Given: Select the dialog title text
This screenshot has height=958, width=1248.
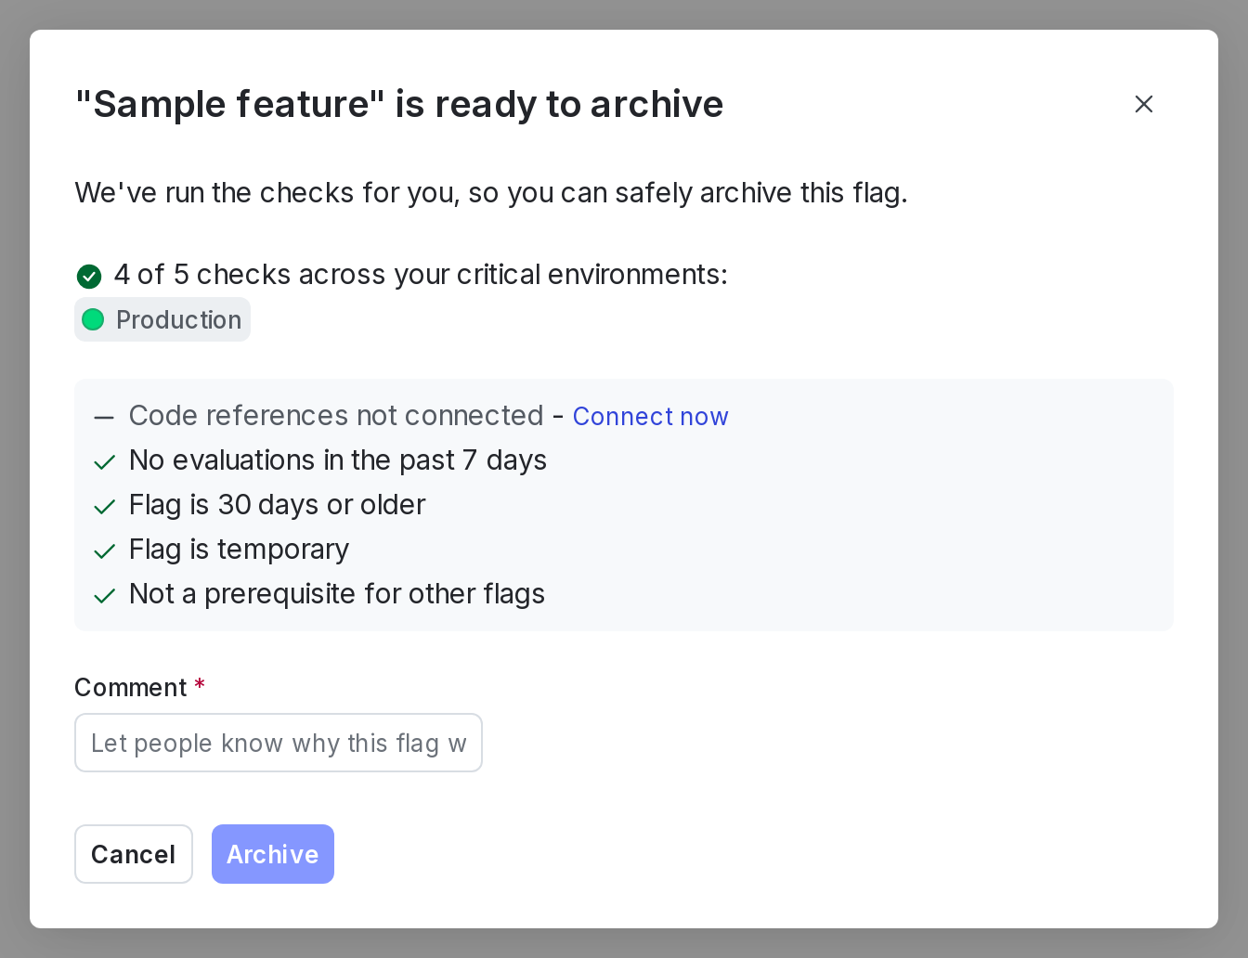Looking at the screenshot, I should [x=399, y=104].
